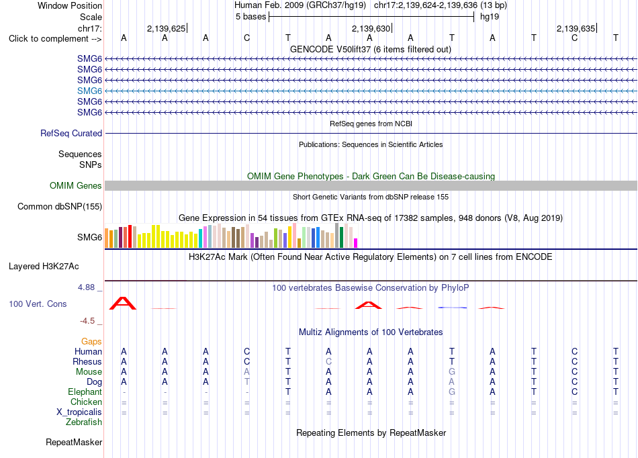
Task: Click the faded C in the Rhesus row
Action: click(x=329, y=361)
